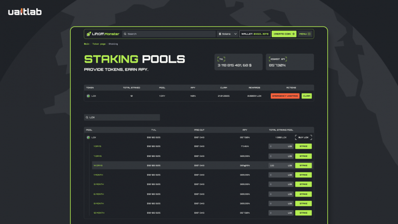This screenshot has height=224, width=398.
Task: Click the PAID OUT column header
Action: 199,130
